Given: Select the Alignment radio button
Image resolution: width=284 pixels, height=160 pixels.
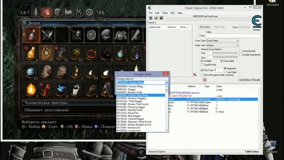Looking at the screenshot, I should point(225,68).
